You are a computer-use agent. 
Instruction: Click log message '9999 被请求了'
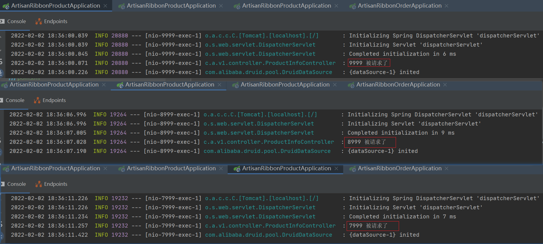coord(368,63)
